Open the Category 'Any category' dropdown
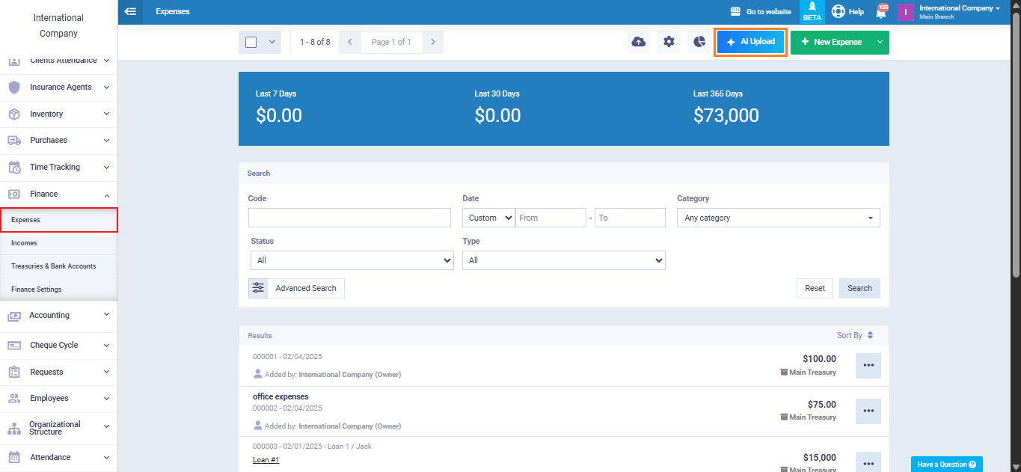This screenshot has width=1021, height=472. [778, 218]
